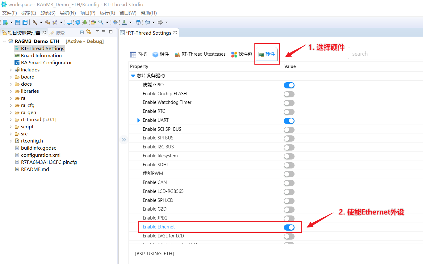Open the 编辑(E) menu
423x264 pixels.
[x=29, y=13]
